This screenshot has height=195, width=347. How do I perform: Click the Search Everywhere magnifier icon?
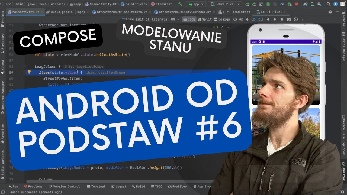tap(328, 4)
